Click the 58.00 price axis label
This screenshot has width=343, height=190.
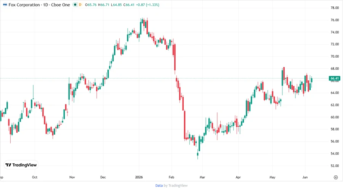(x=335, y=129)
